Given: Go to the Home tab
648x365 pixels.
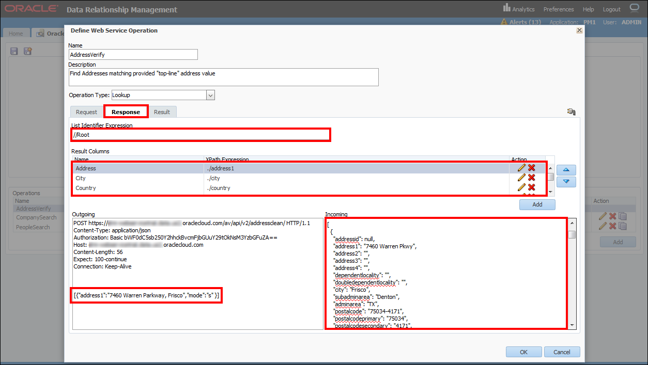Looking at the screenshot, I should [16, 34].
